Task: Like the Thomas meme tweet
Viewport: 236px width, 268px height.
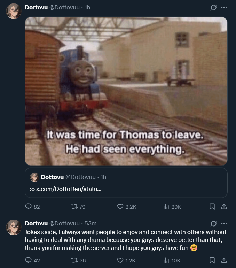Action: 120,207
